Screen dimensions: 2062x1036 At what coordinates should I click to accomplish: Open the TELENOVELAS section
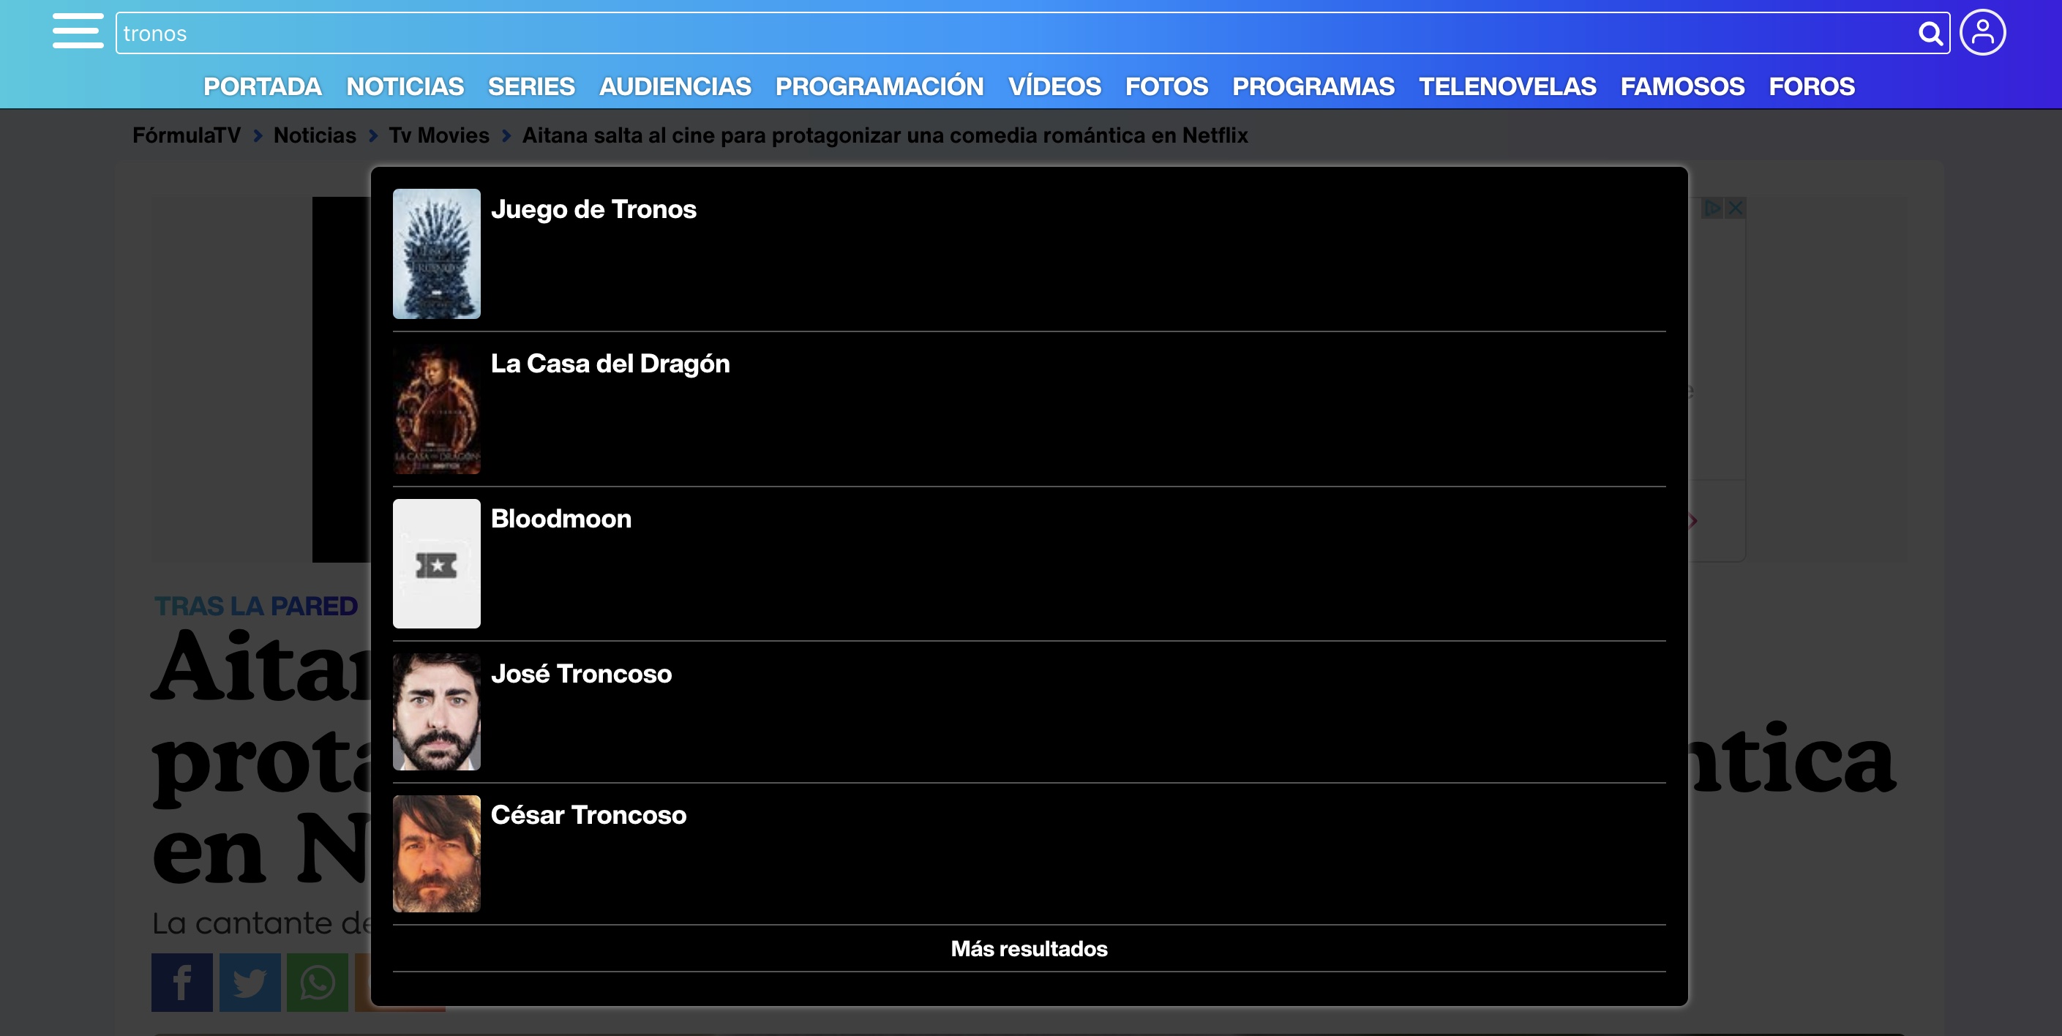(x=1508, y=86)
